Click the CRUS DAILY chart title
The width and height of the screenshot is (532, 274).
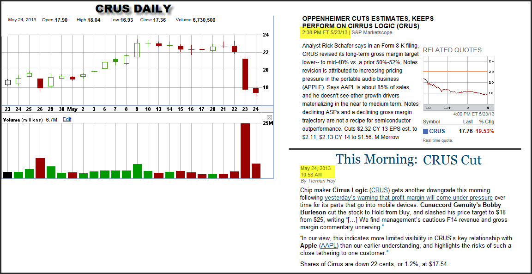point(133,8)
